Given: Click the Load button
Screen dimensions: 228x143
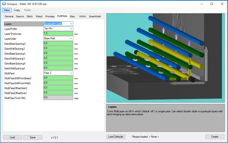Looking at the screenshot, I should (13, 137).
